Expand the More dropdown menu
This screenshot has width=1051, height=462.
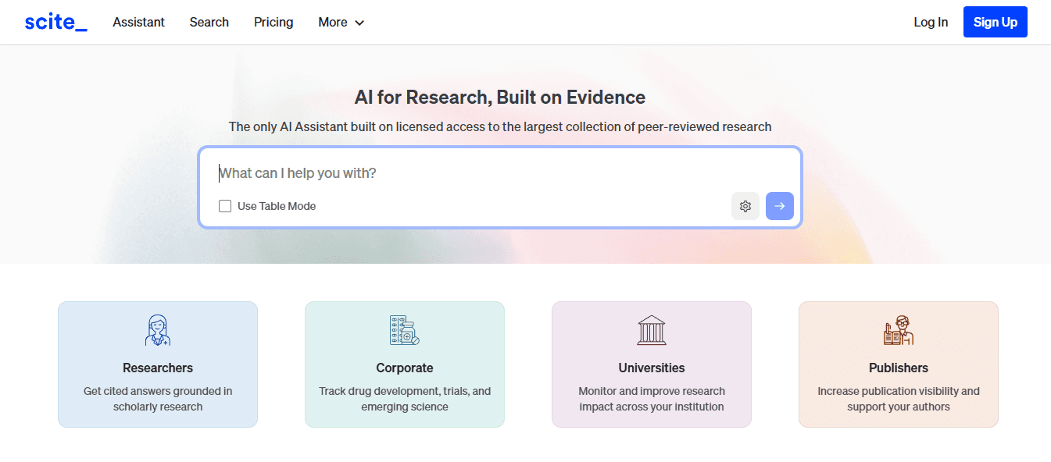point(341,22)
